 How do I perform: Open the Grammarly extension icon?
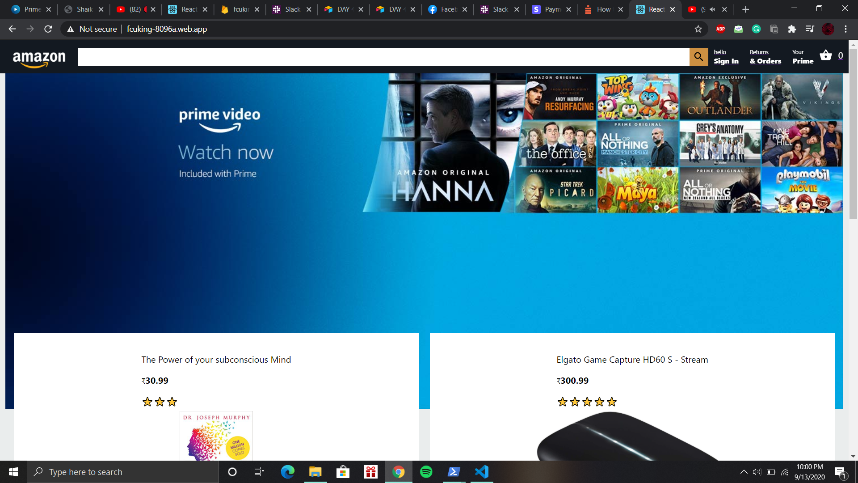click(756, 29)
